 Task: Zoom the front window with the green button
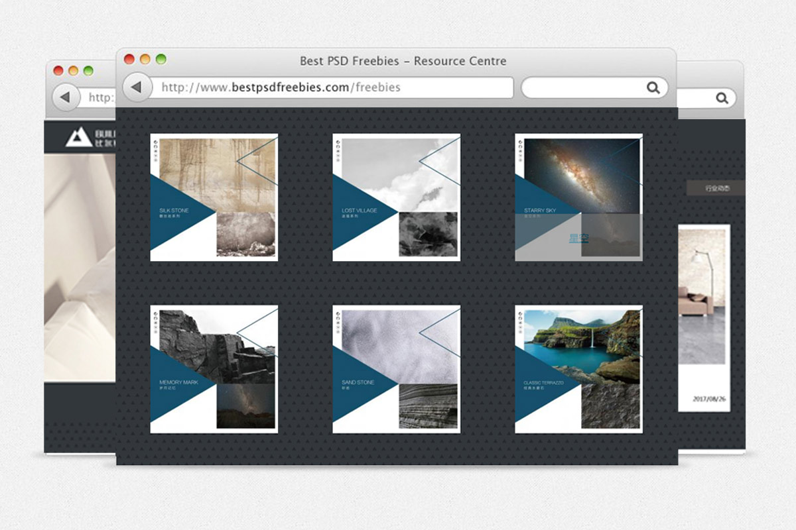[x=161, y=60]
